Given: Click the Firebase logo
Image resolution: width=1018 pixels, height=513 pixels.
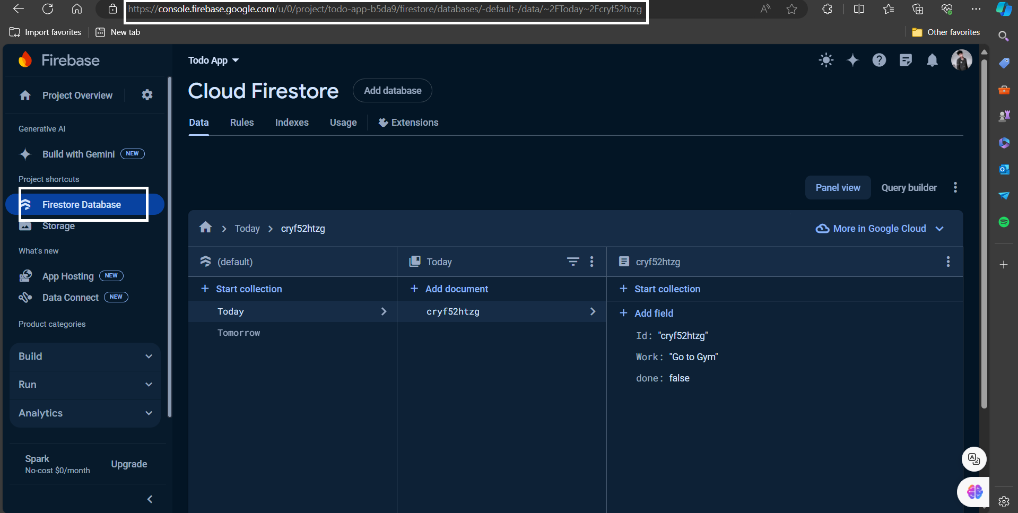Looking at the screenshot, I should pyautogui.click(x=59, y=60).
